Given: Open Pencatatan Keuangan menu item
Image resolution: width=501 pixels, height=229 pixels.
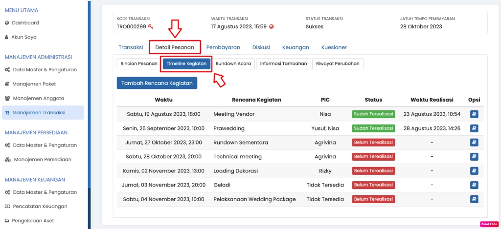Looking at the screenshot, I should coord(41,207).
